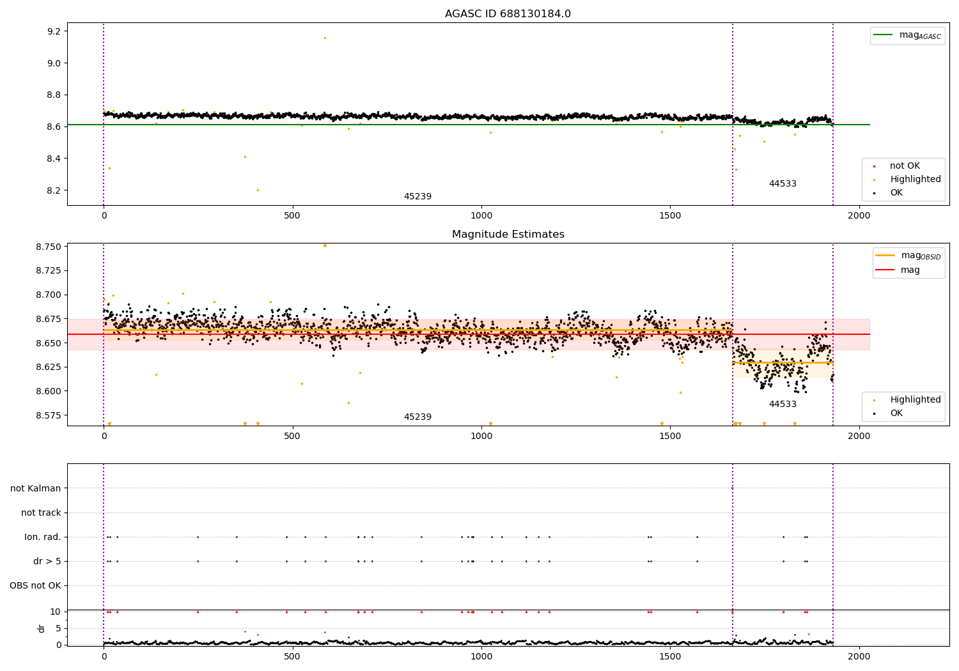This screenshot has height=671, width=959.
Task: Click the orange line swatch beside mag OBSID
Action: pos(885,256)
